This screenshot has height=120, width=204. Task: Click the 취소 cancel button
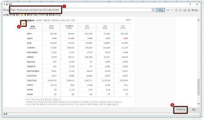tap(194, 110)
